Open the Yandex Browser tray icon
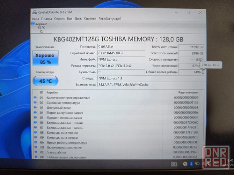Image resolution: width=234 pixels, height=175 pixels. (185, 164)
